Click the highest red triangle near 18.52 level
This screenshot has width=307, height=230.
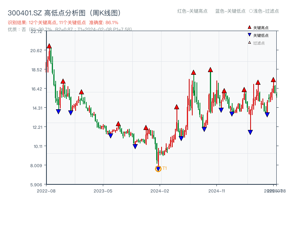[210, 69]
